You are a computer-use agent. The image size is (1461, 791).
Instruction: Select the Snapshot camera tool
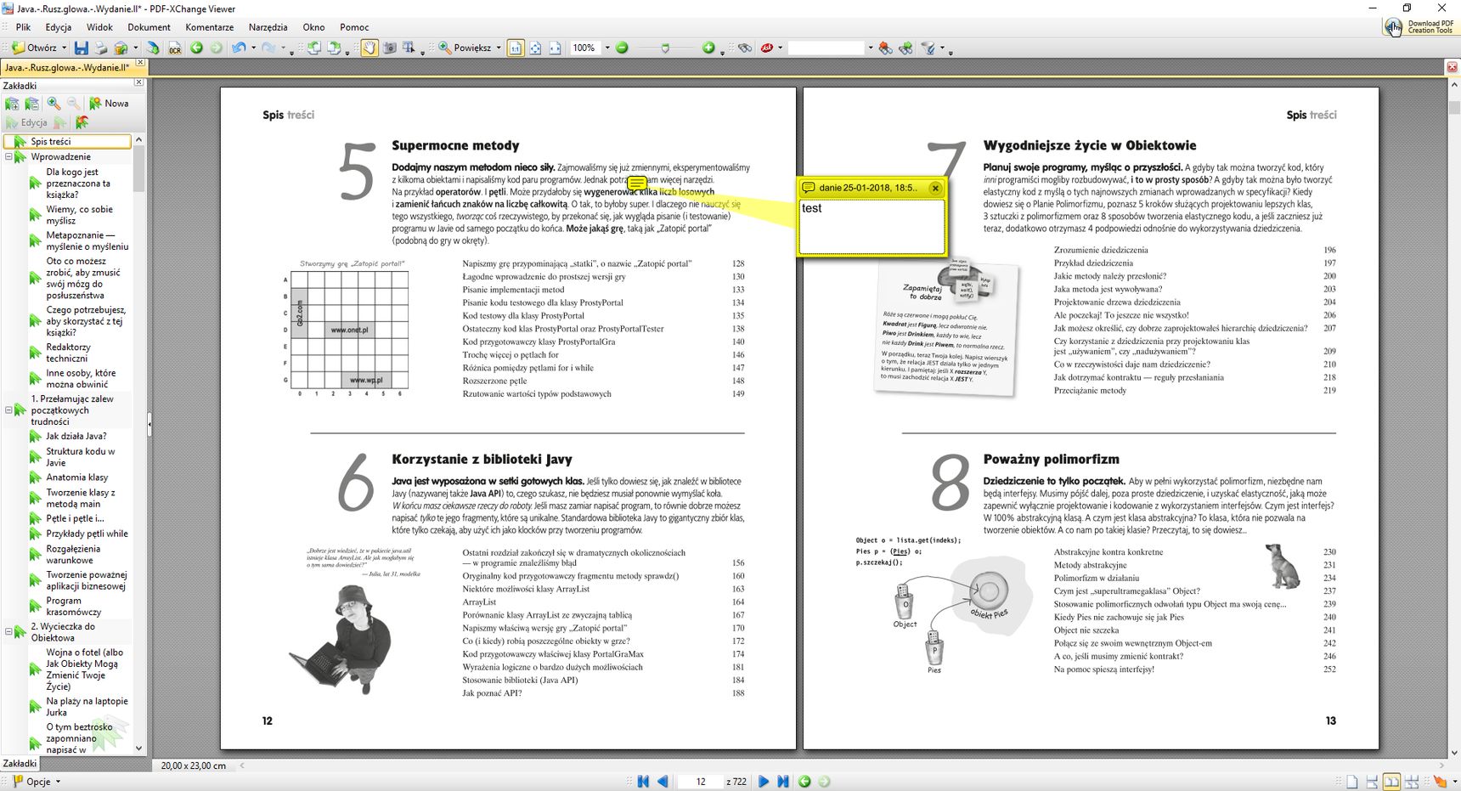[390, 48]
